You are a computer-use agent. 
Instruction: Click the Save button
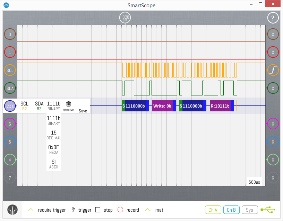pos(83,111)
